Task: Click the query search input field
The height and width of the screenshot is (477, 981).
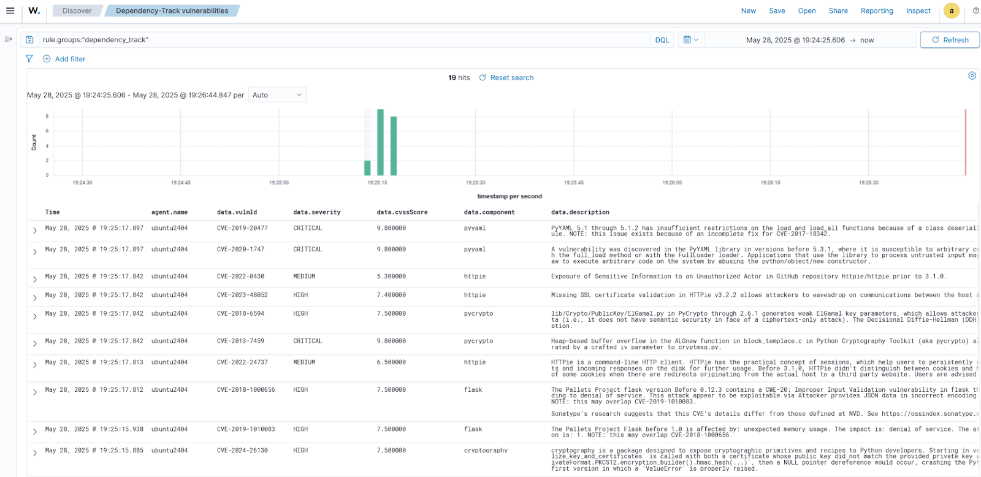Action: pos(344,40)
